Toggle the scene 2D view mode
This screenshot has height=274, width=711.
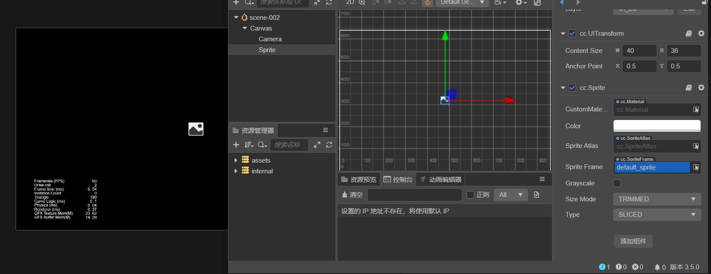click(350, 3)
